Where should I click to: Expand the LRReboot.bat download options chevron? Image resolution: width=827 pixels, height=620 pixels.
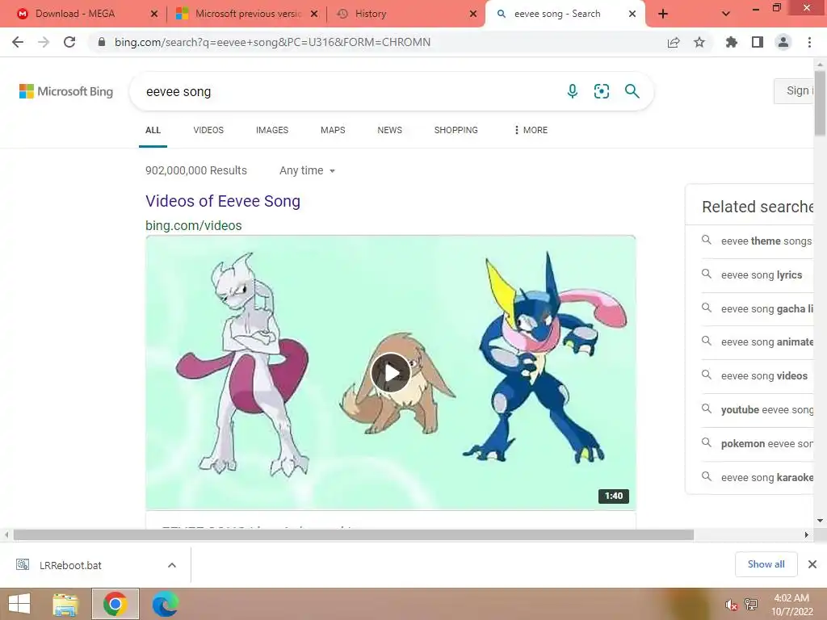(x=172, y=565)
